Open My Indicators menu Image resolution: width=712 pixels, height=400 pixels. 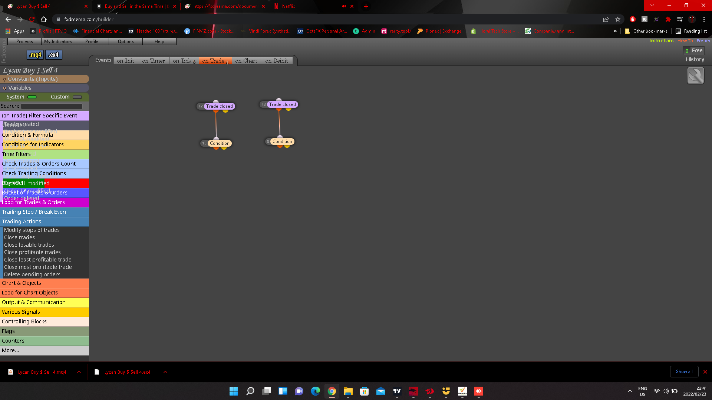[x=58, y=41]
